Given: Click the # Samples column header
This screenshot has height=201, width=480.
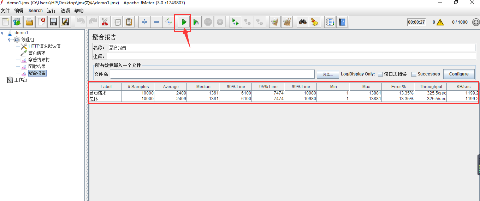Looking at the screenshot, I should pyautogui.click(x=138, y=87).
